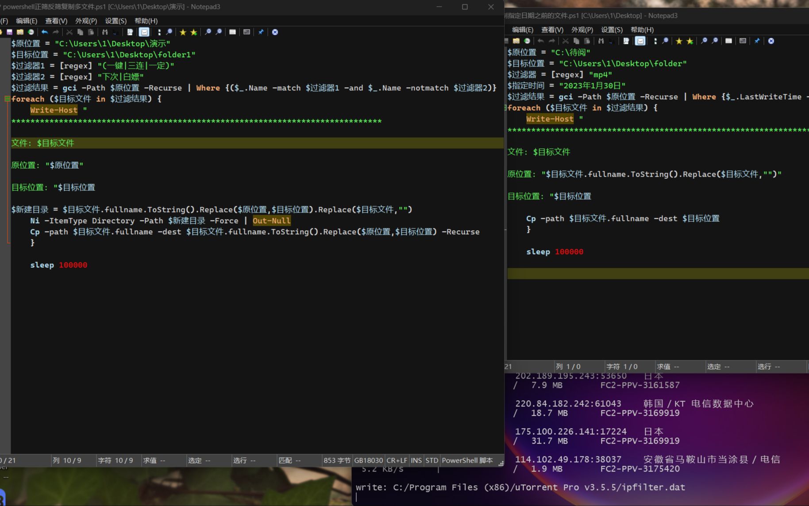Click PowerShell 脚本 scheme in left status bar

pyautogui.click(x=467, y=460)
